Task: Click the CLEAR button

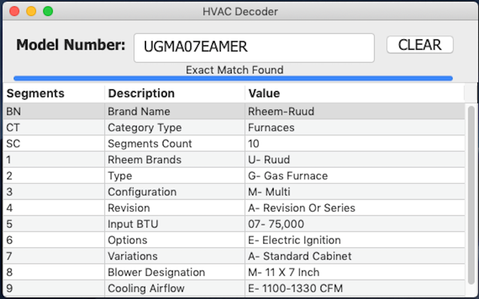Action: tap(420, 45)
